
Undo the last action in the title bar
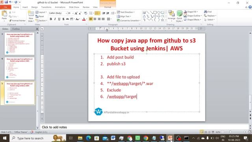[x=10, y=2]
